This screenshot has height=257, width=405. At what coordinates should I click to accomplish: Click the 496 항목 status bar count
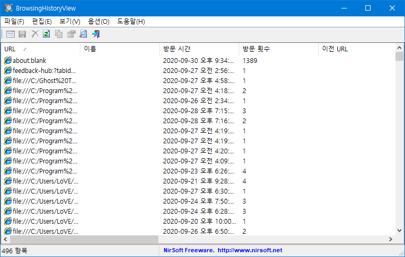coord(14,251)
